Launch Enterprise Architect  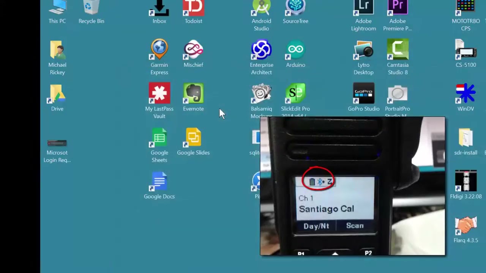click(x=261, y=58)
